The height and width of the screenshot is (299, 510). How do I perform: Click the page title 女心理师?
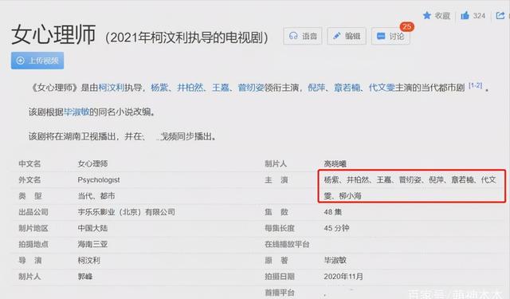click(x=53, y=34)
